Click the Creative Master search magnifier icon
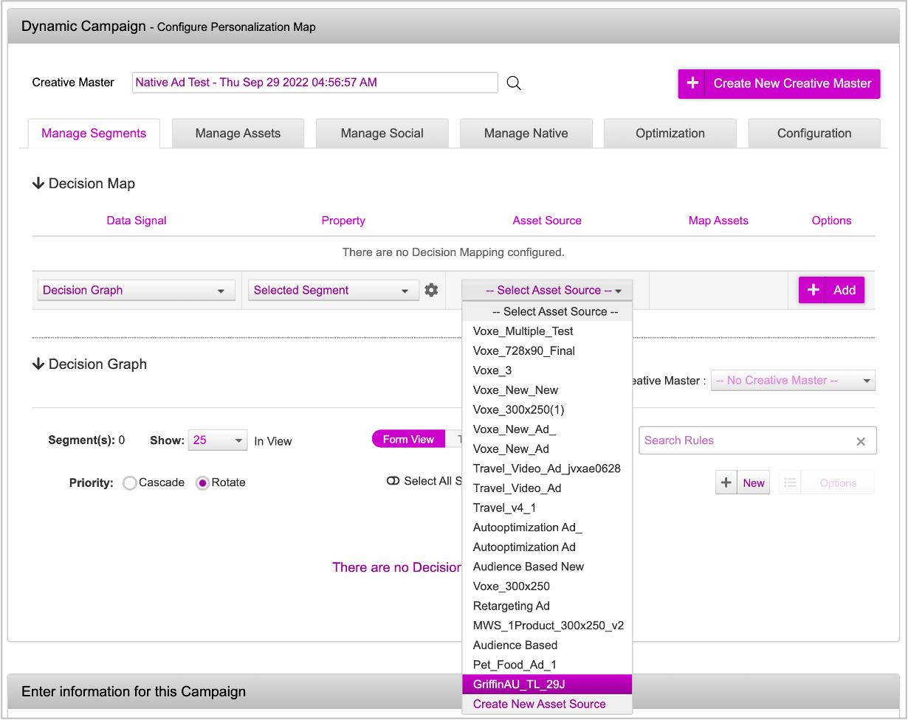 [514, 83]
